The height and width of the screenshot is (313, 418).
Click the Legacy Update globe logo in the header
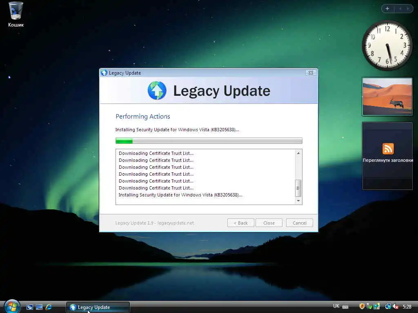[157, 90]
